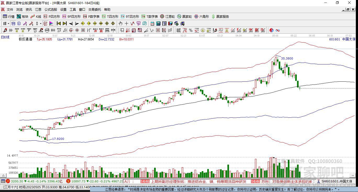Click the floppy disk save icon
The image size is (358, 192).
[170, 23]
